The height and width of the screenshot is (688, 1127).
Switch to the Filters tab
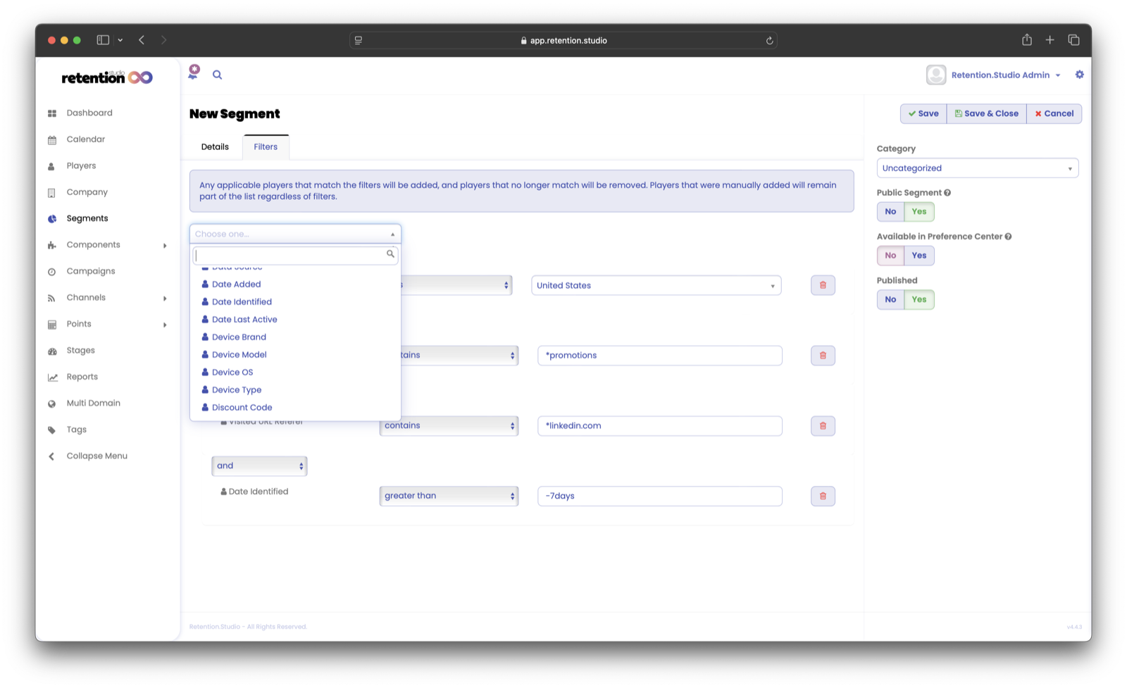[x=266, y=147]
